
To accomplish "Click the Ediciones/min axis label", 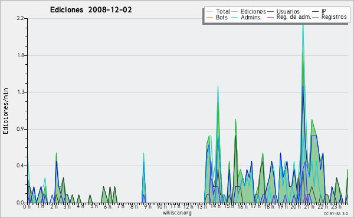I will point(5,111).
